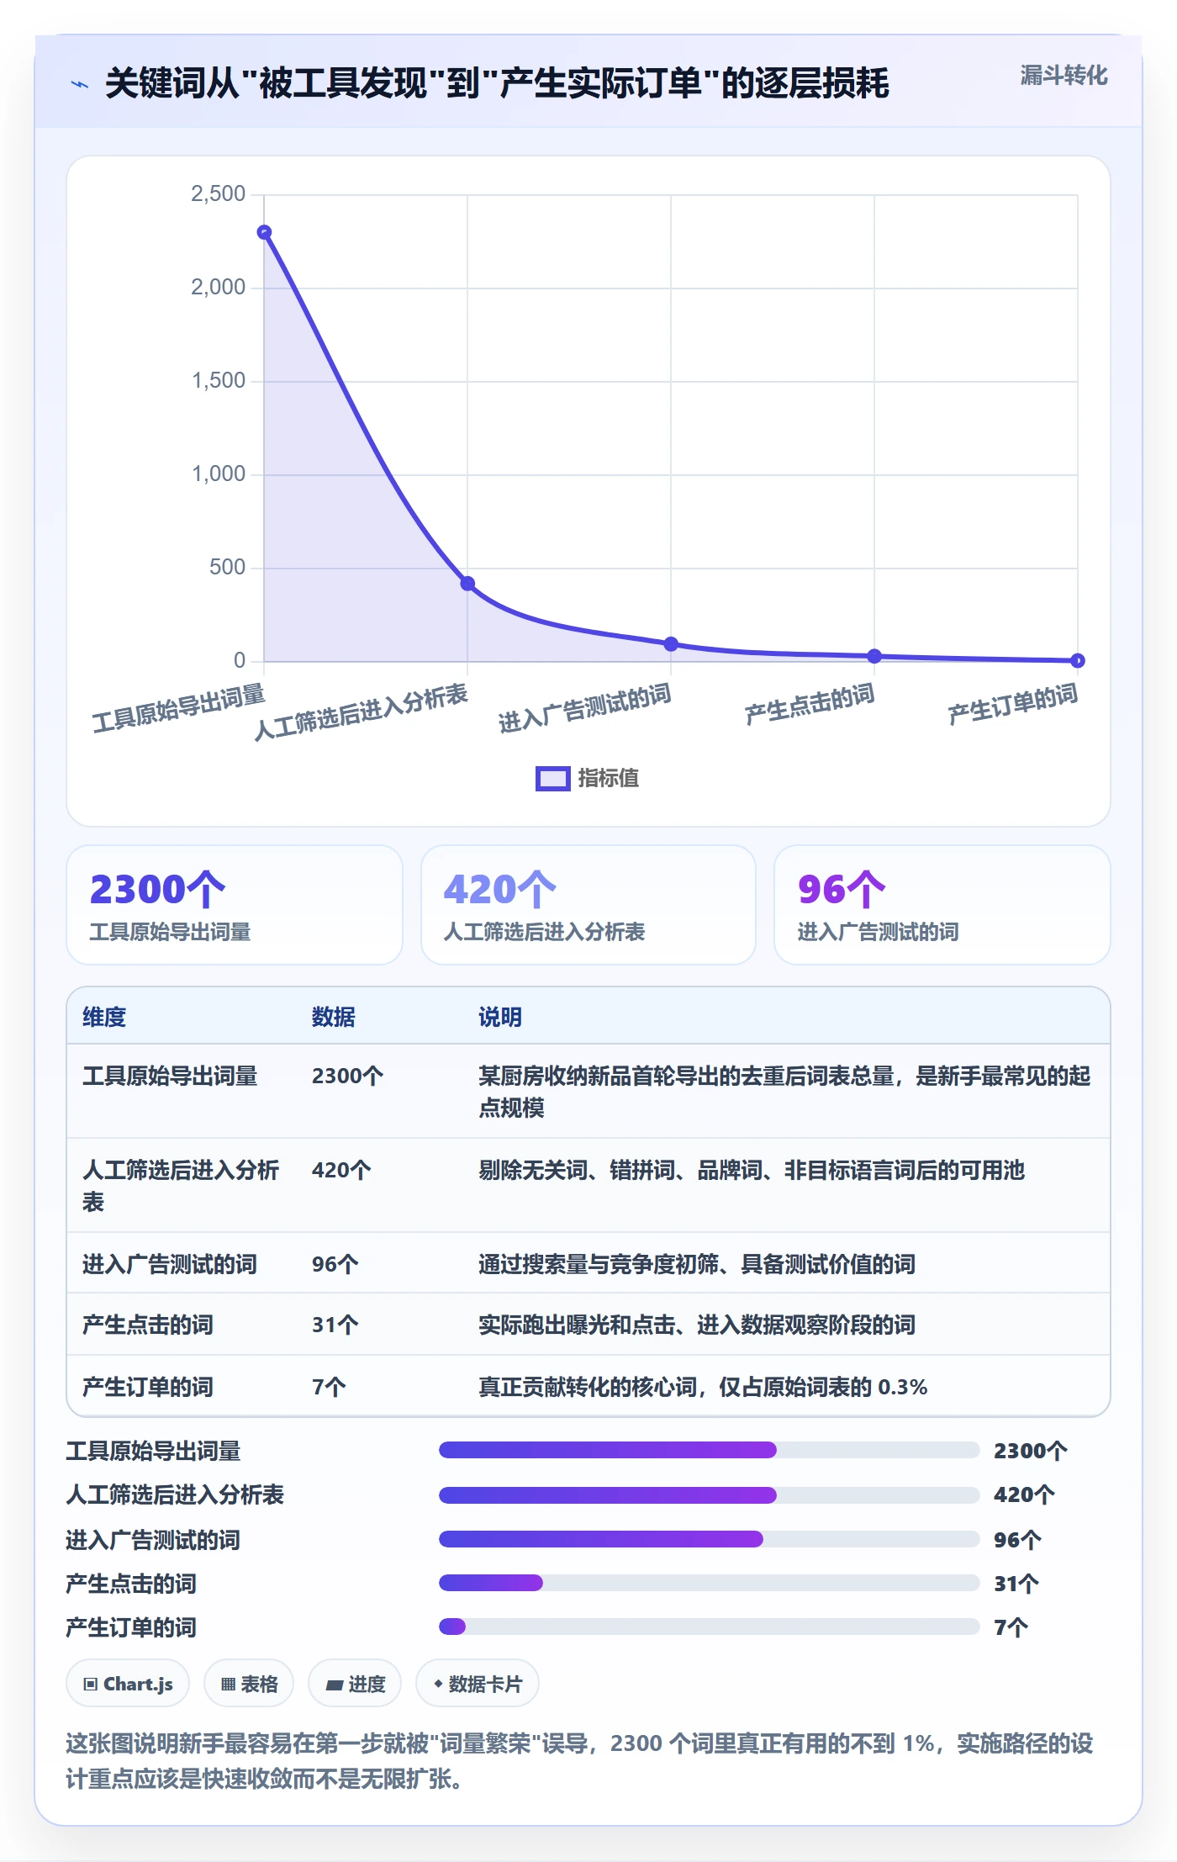Image resolution: width=1177 pixels, height=1862 pixels.
Task: Open the 420个 data card
Action: [588, 905]
